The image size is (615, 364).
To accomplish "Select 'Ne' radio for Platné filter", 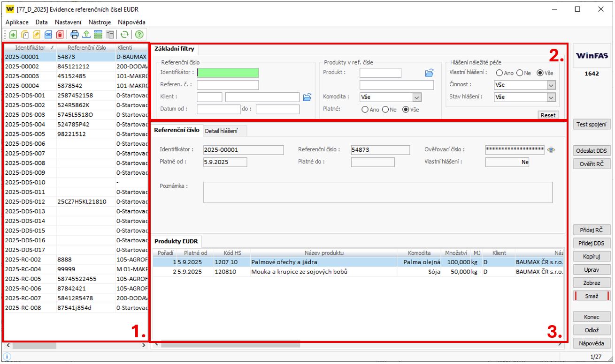I will coord(385,110).
